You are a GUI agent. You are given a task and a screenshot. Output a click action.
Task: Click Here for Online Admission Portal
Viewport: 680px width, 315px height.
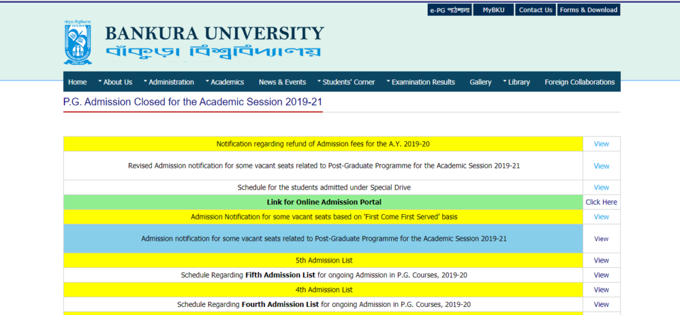(601, 202)
